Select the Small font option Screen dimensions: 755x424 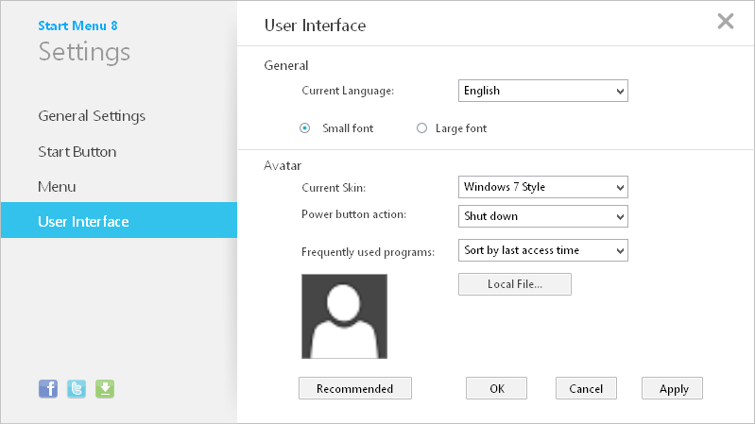tap(305, 128)
